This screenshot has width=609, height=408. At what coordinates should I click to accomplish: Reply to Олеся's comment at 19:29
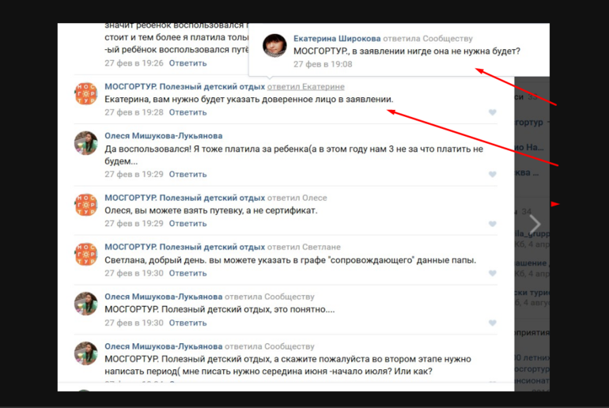pos(187,174)
